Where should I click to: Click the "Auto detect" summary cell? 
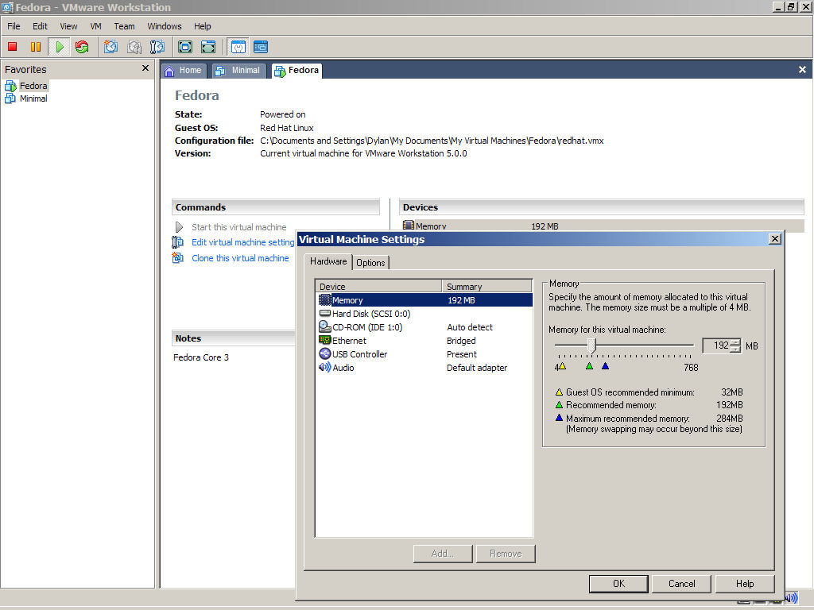point(470,327)
